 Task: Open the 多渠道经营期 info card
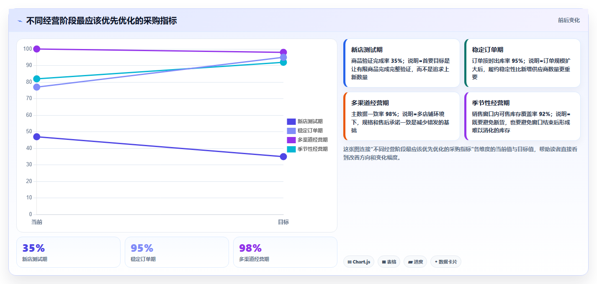(x=401, y=116)
